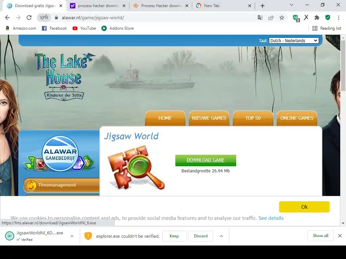Open a new tab with plus
Image resolution: width=346 pixels, height=259 pixels.
pos(262,6)
